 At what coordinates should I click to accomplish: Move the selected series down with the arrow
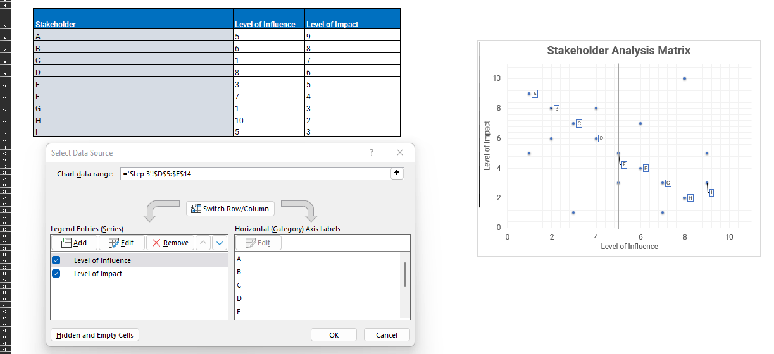(220, 243)
